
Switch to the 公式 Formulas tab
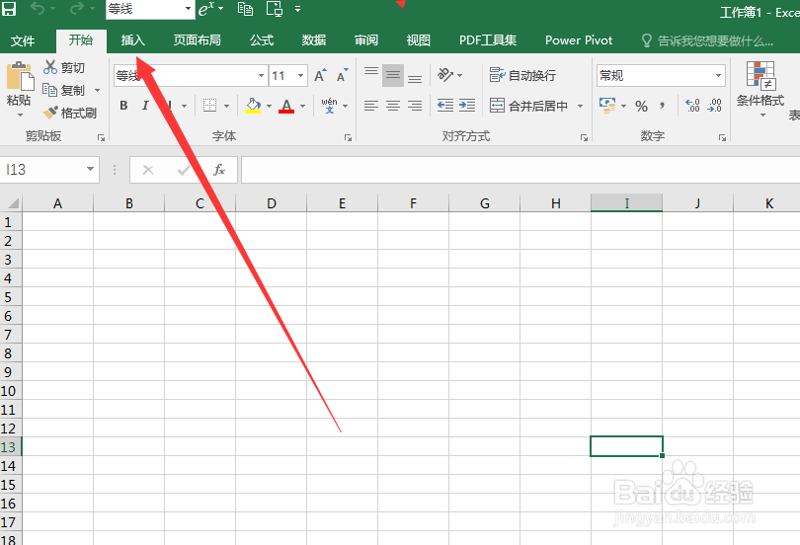tap(262, 39)
